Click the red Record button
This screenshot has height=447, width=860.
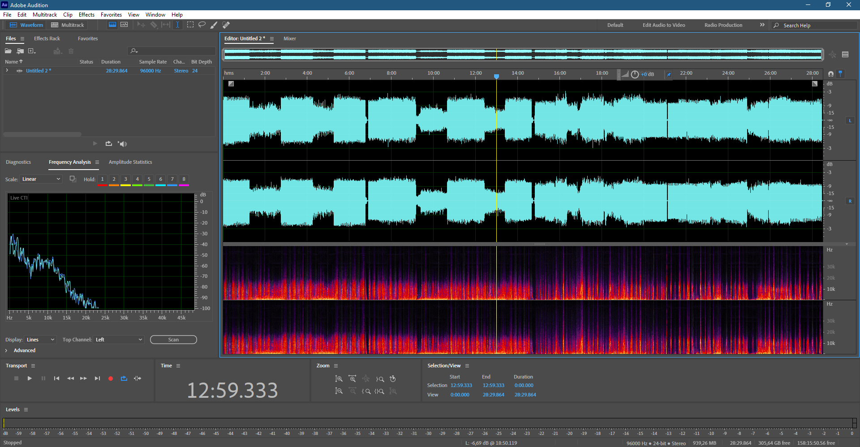(x=111, y=379)
